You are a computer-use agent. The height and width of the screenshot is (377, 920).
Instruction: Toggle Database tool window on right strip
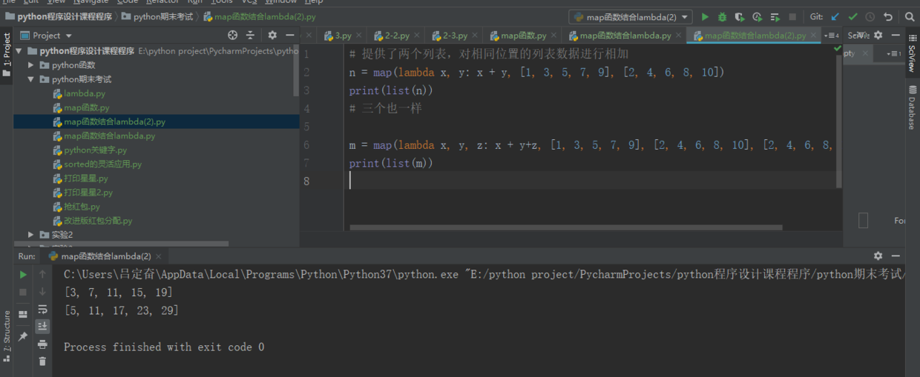[x=912, y=107]
